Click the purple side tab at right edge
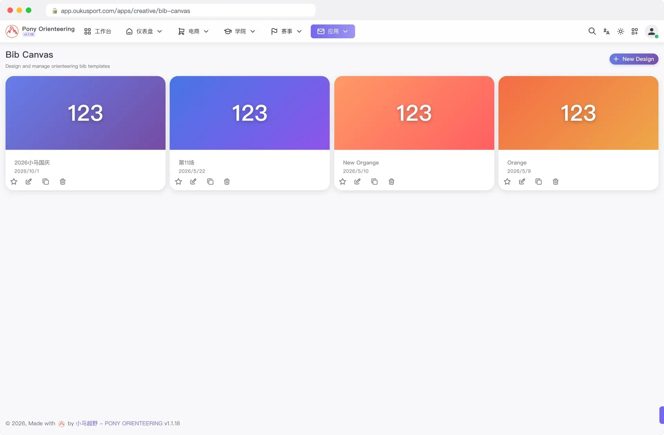664x435 pixels. pos(662,415)
